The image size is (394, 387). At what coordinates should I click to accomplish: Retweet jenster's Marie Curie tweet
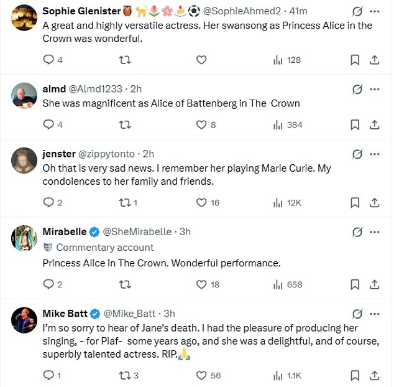coord(125,202)
